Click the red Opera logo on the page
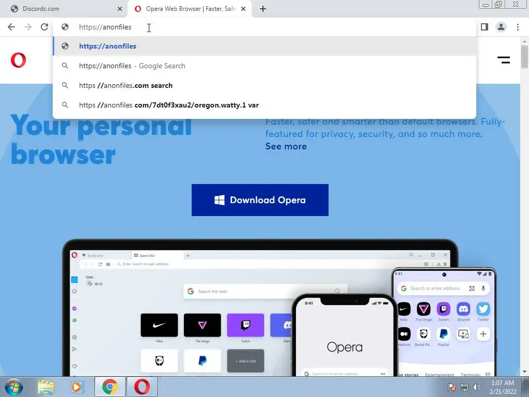The image size is (529, 397). point(18,60)
